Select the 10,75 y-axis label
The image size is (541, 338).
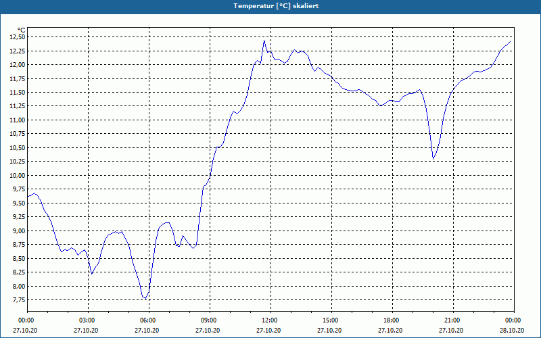17,134
